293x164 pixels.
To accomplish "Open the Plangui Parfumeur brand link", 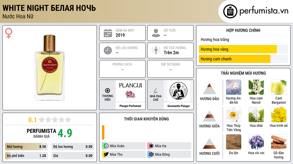I will tap(130, 106).
